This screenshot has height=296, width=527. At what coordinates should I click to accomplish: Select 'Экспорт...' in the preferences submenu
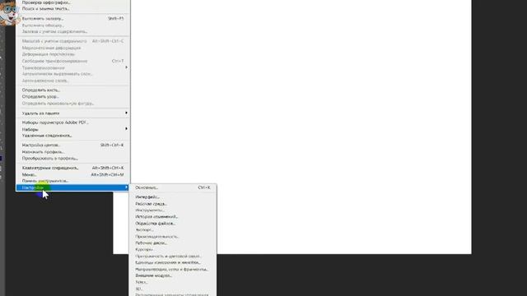pyautogui.click(x=173, y=230)
